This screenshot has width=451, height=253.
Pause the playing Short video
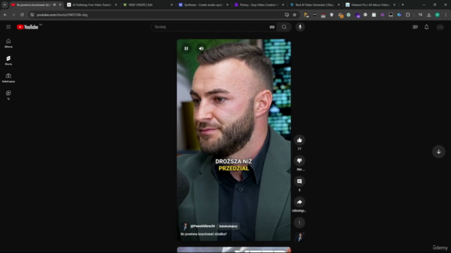(186, 48)
